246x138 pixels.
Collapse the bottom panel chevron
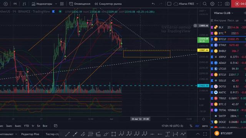[198, 134]
